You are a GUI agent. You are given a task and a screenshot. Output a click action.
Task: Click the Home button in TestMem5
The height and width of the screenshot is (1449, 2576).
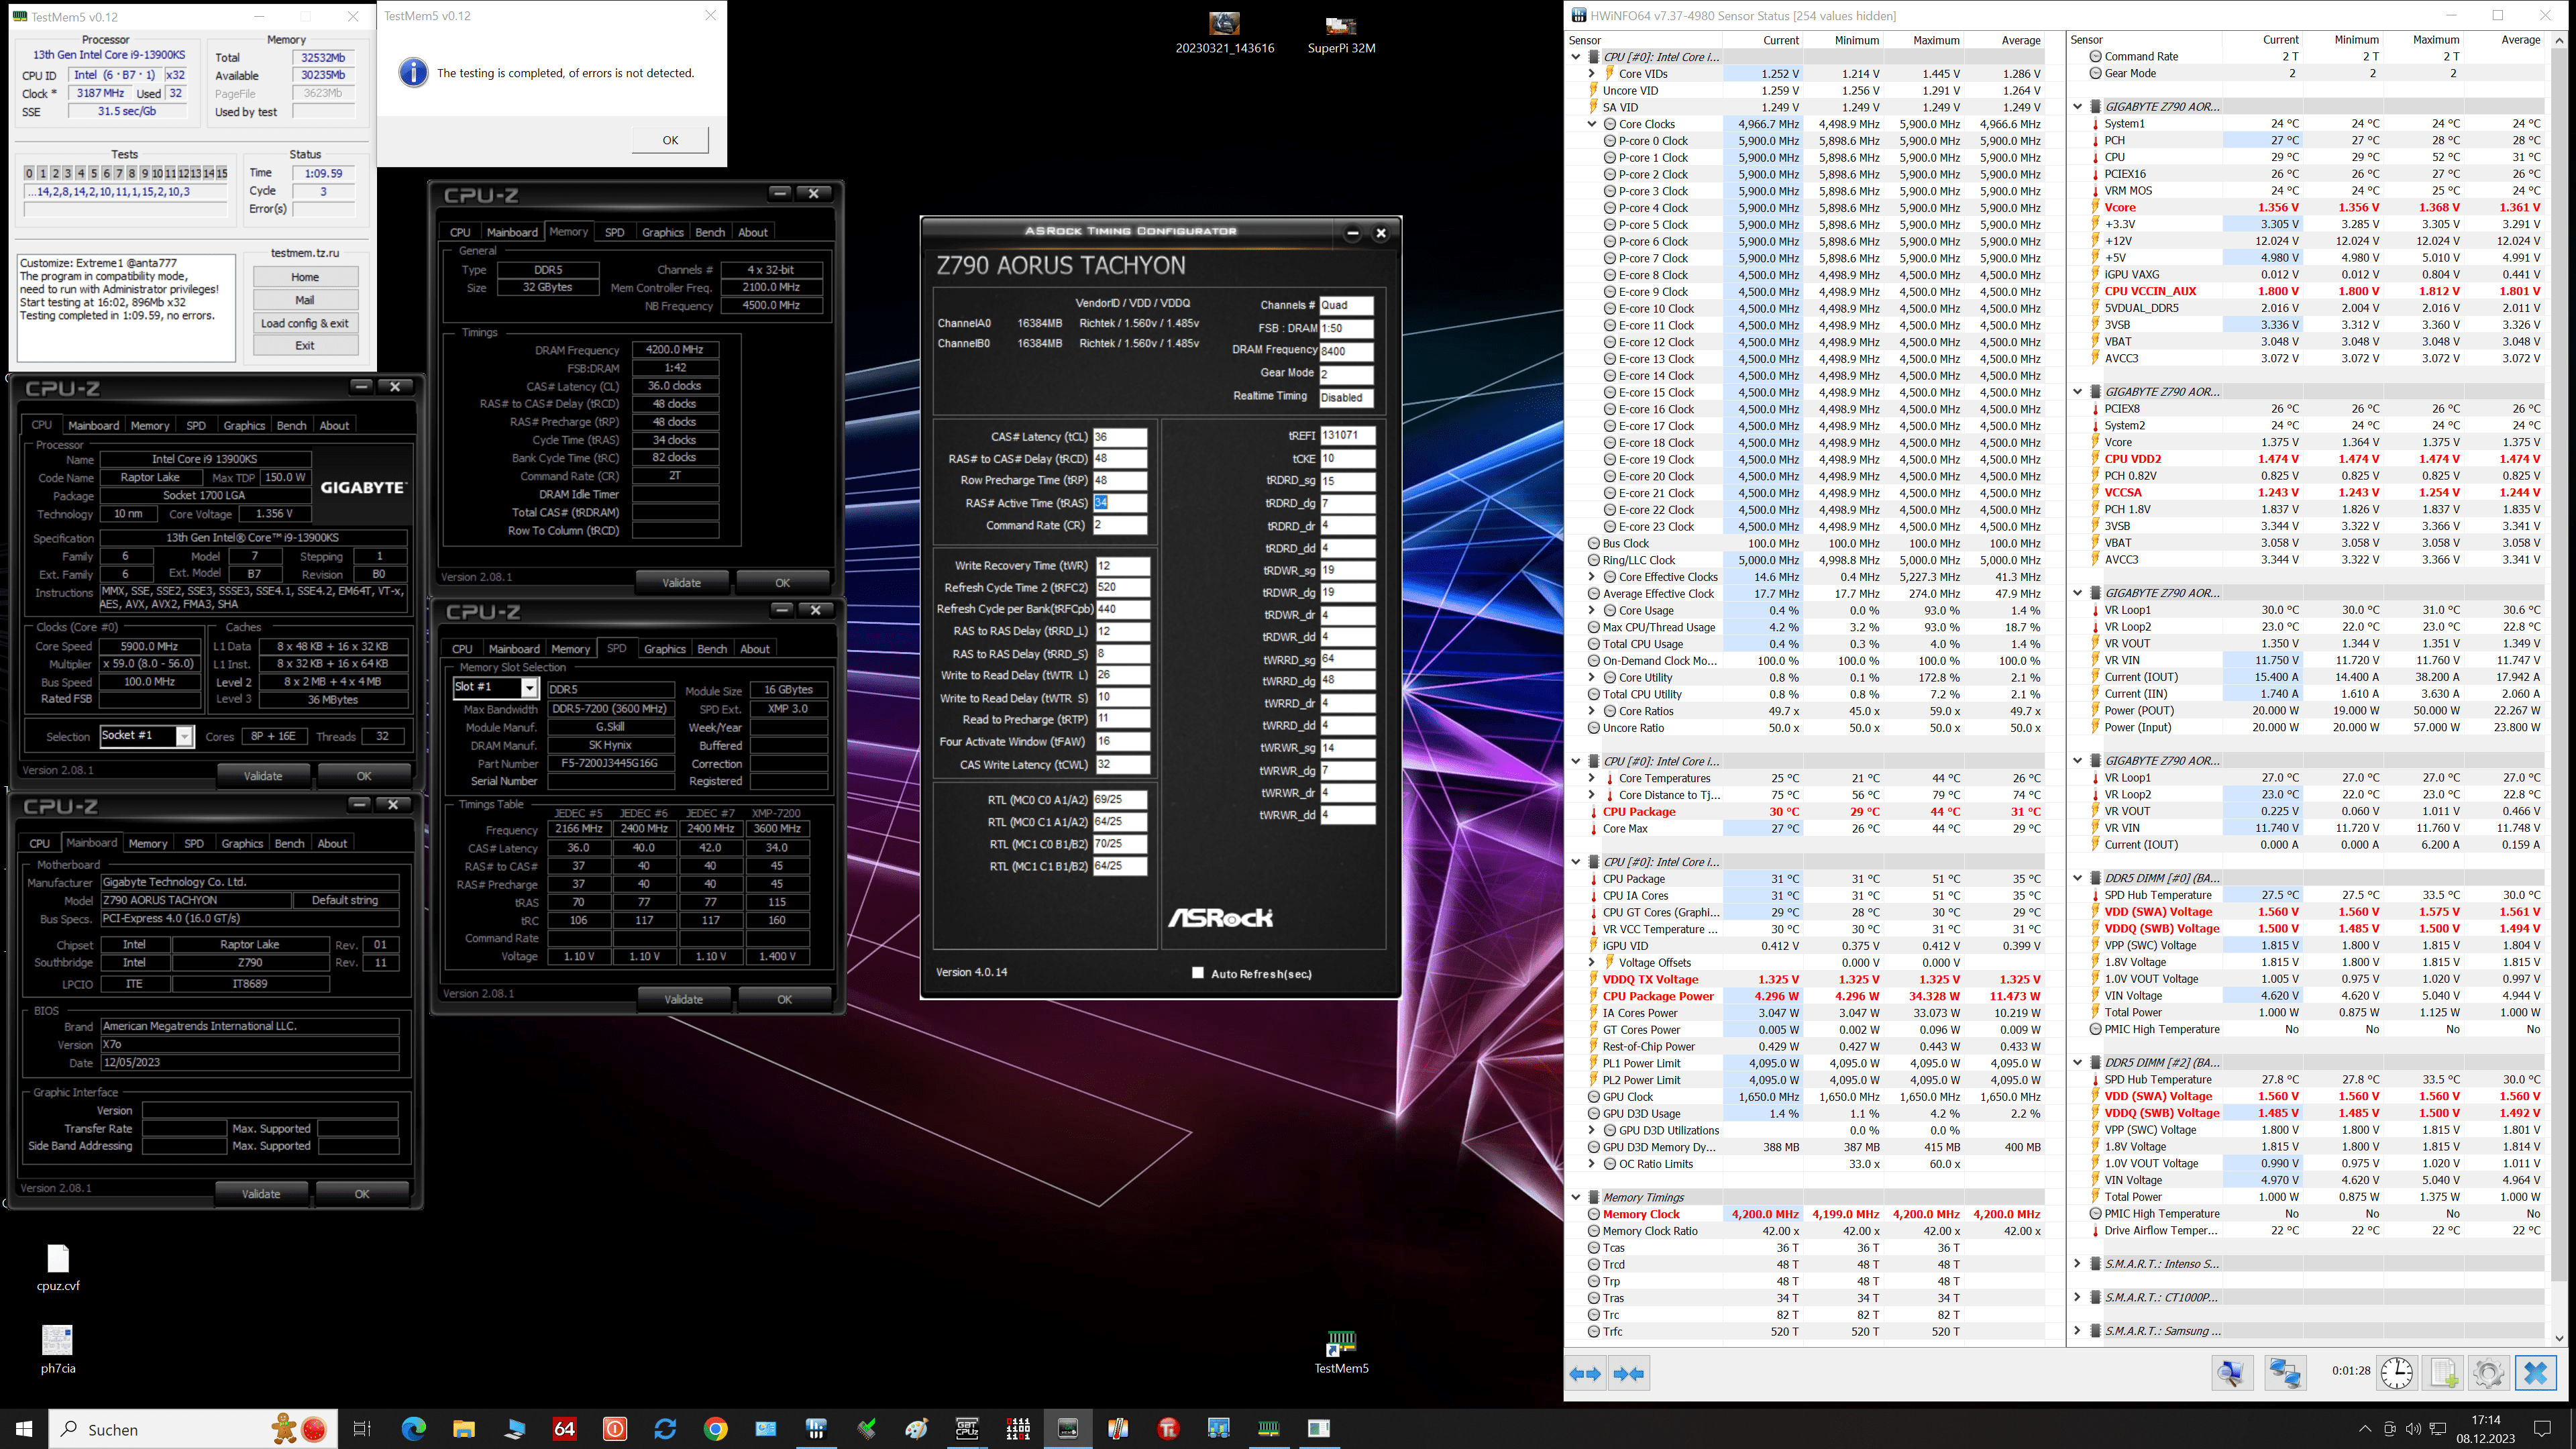[x=305, y=277]
